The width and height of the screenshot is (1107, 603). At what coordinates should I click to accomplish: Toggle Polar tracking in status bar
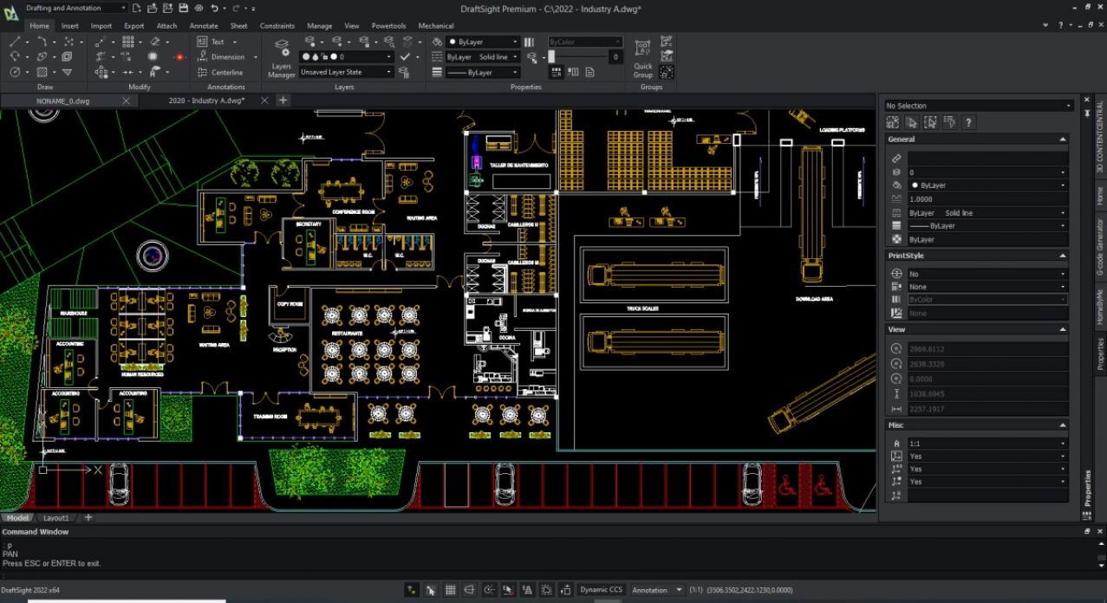pos(490,590)
